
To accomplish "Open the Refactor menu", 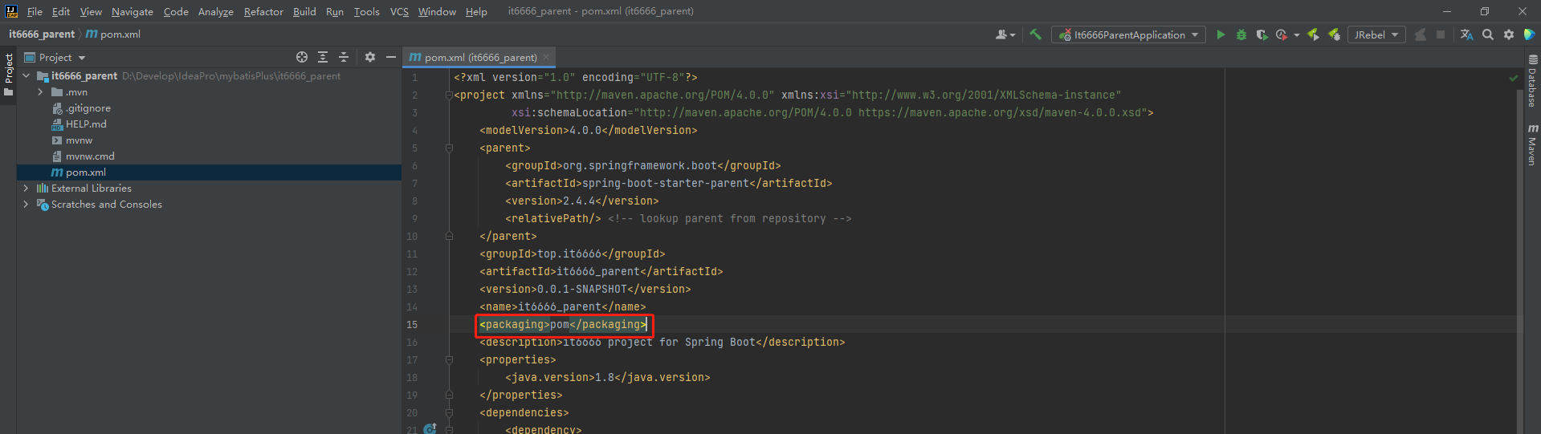I will 263,11.
